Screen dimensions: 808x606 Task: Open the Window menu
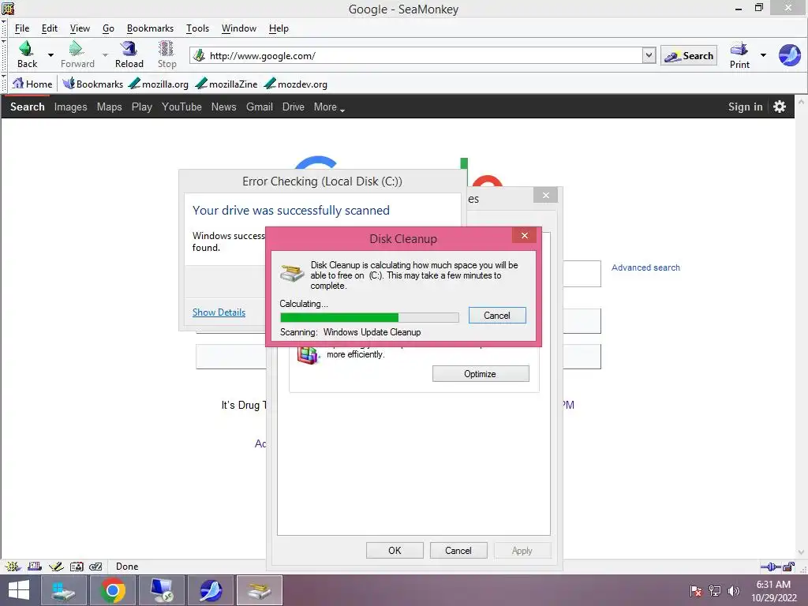238,28
